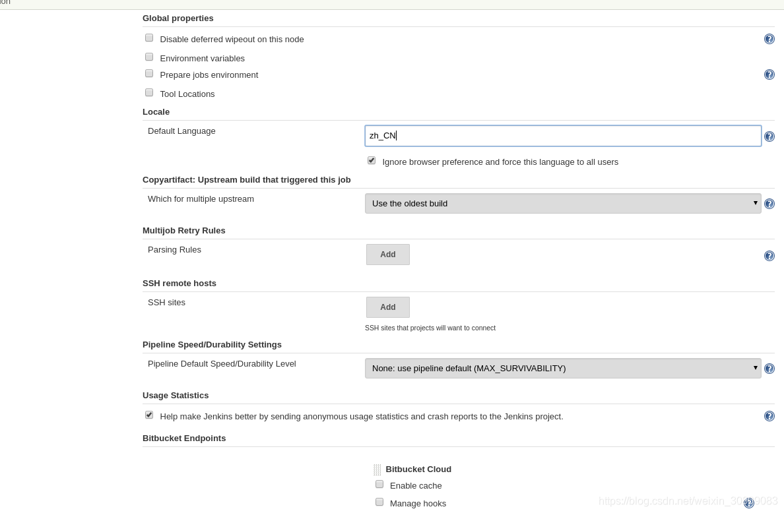Image resolution: width=784 pixels, height=513 pixels.
Task: Select the SSH remote hosts heading
Action: (180, 284)
